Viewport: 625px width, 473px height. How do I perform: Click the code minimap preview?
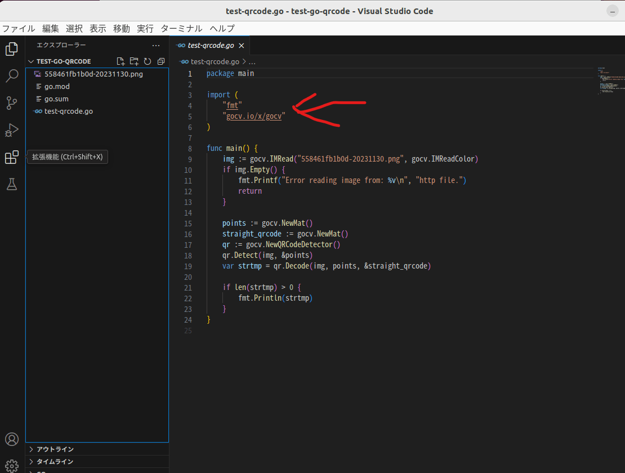610,81
